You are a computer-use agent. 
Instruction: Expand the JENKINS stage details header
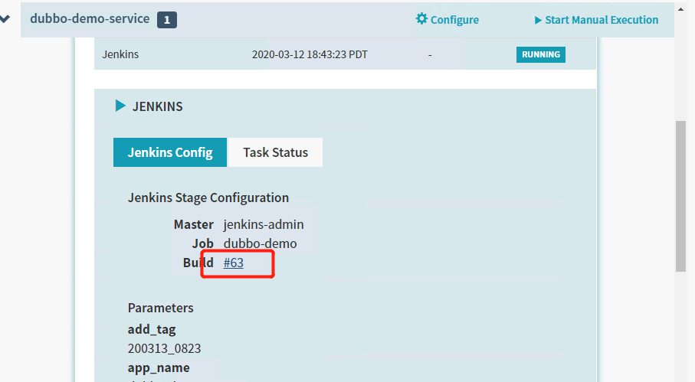158,106
